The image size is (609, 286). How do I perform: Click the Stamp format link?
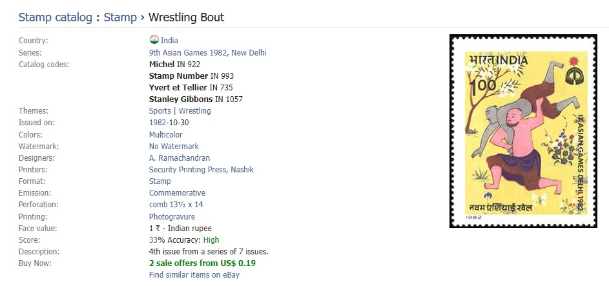[160, 181]
